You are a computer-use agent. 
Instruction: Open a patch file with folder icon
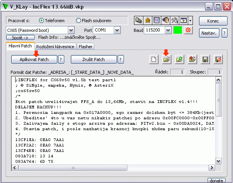tap(167, 59)
